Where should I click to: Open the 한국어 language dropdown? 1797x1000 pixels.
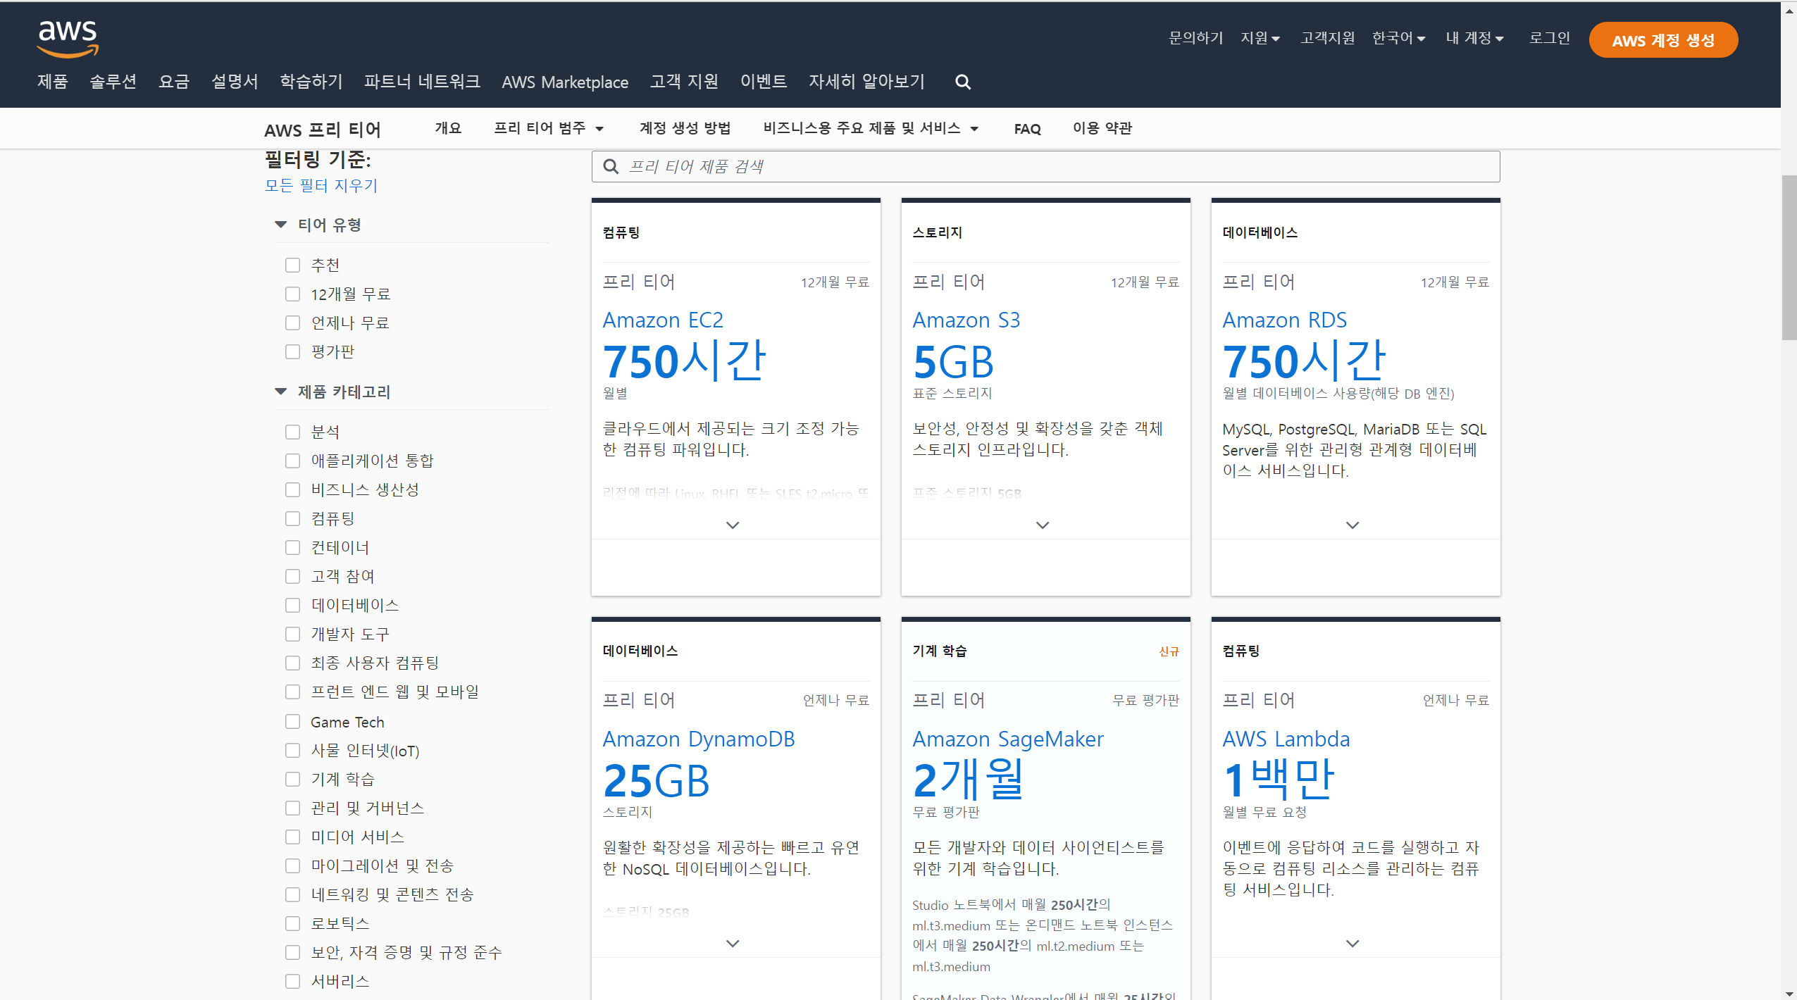tap(1398, 38)
